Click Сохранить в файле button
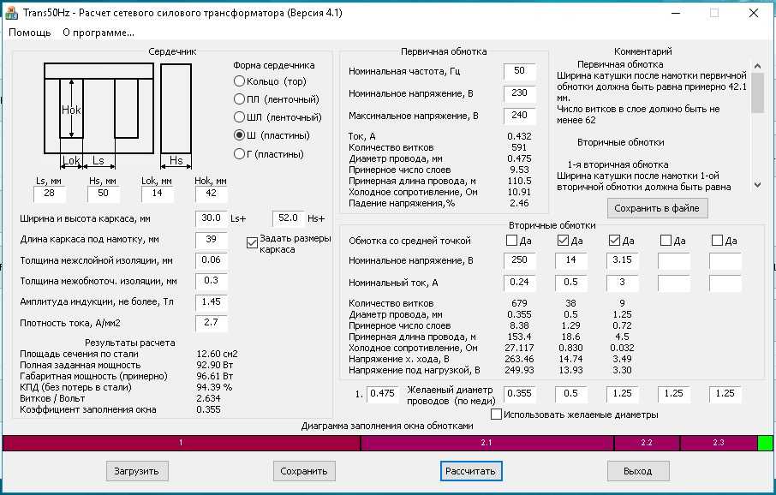This screenshot has width=776, height=495. [657, 208]
